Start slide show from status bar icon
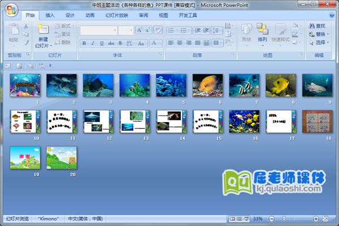339x226 pixels. [246, 218]
